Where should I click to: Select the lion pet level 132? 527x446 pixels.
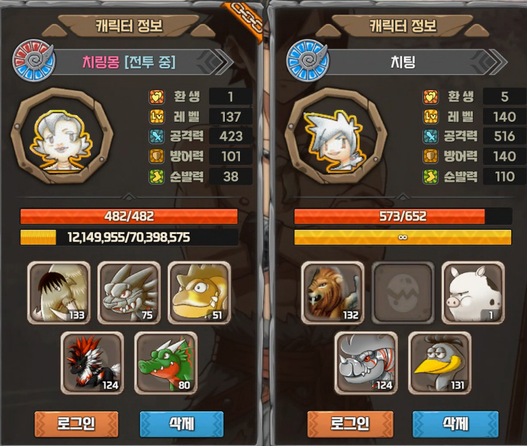point(333,293)
